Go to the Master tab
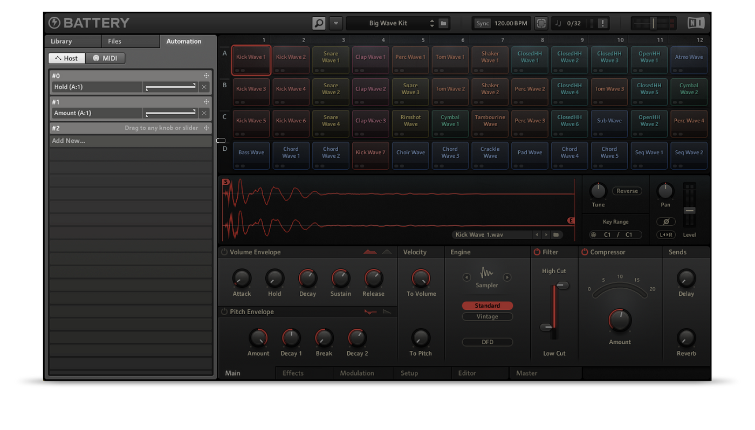 tap(545, 373)
